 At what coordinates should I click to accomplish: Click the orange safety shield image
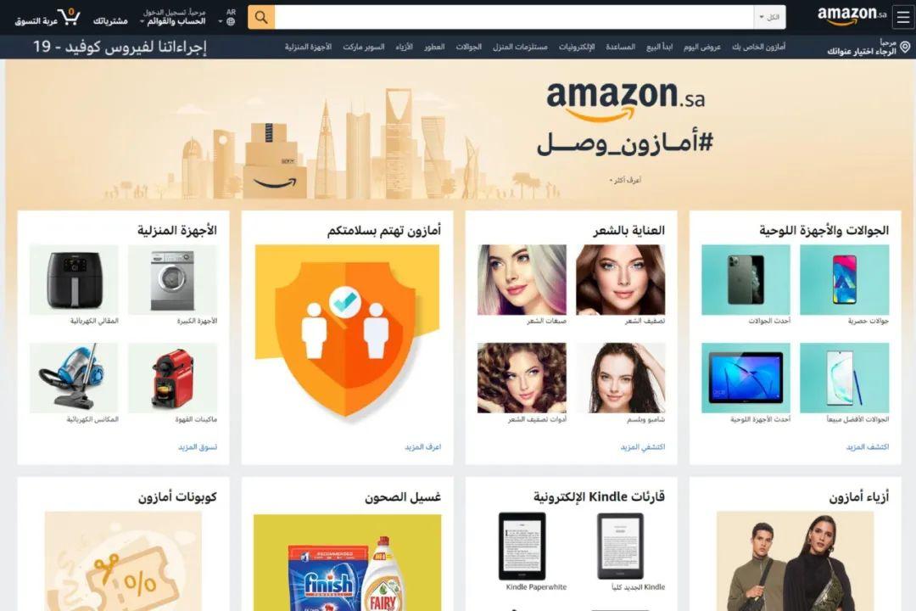[347, 331]
